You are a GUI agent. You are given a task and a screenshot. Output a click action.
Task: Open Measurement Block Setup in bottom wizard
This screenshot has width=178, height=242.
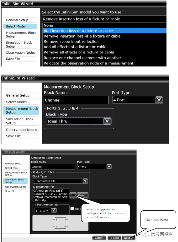[15, 174]
